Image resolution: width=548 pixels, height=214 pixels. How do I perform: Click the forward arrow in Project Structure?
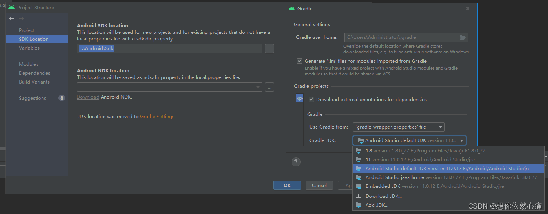click(22, 18)
